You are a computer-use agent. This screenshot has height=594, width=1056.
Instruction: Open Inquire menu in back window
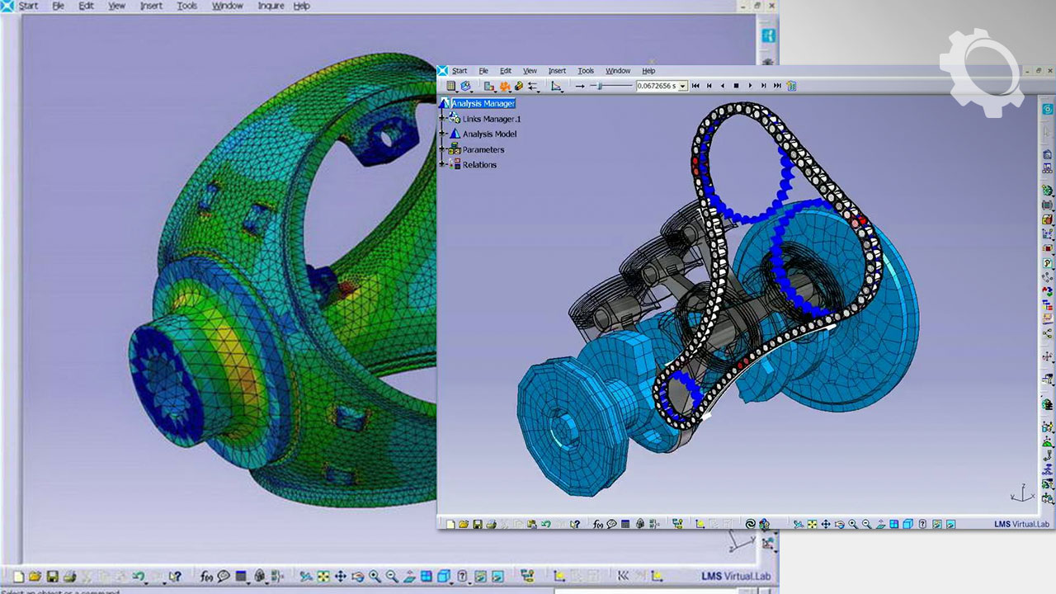[x=271, y=6]
